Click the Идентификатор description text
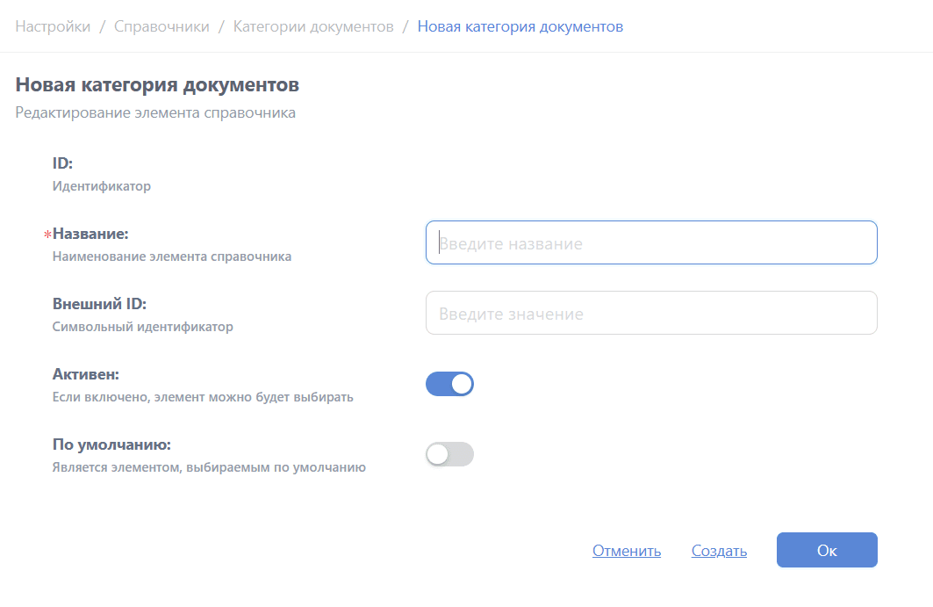Image resolution: width=933 pixels, height=607 pixels. click(x=102, y=186)
